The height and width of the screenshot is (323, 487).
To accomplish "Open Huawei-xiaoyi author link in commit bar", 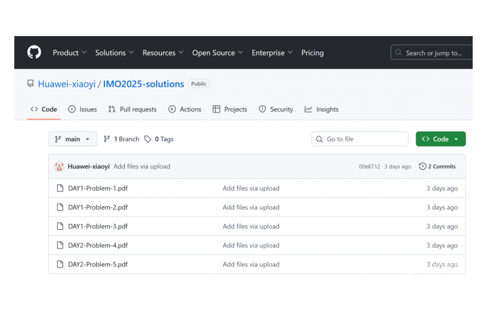I will 88,167.
